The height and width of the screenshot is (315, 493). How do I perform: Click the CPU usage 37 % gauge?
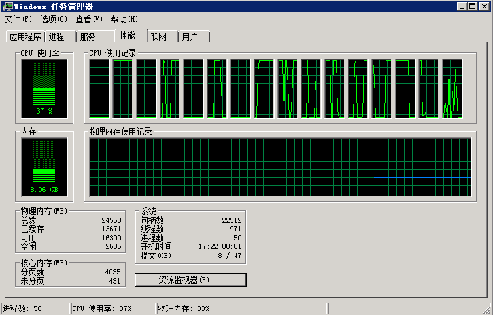[x=44, y=89]
